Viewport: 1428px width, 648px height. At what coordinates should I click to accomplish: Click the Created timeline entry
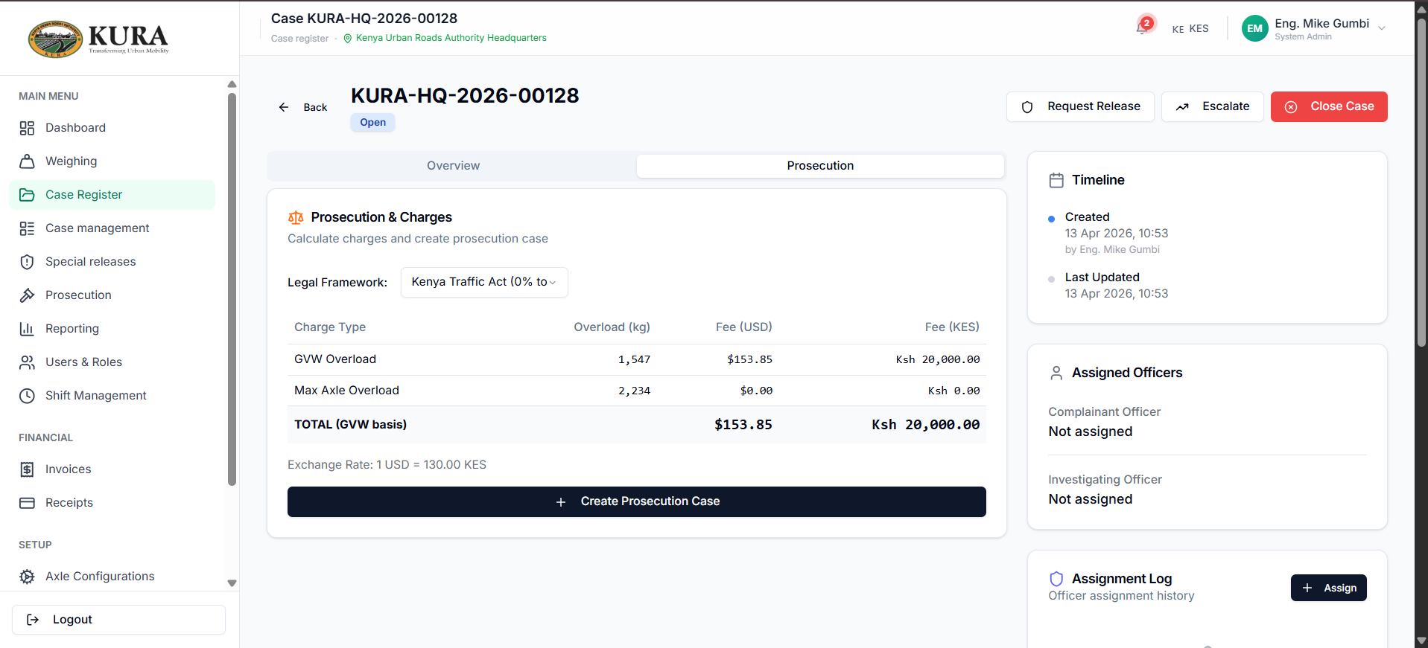click(x=1117, y=233)
